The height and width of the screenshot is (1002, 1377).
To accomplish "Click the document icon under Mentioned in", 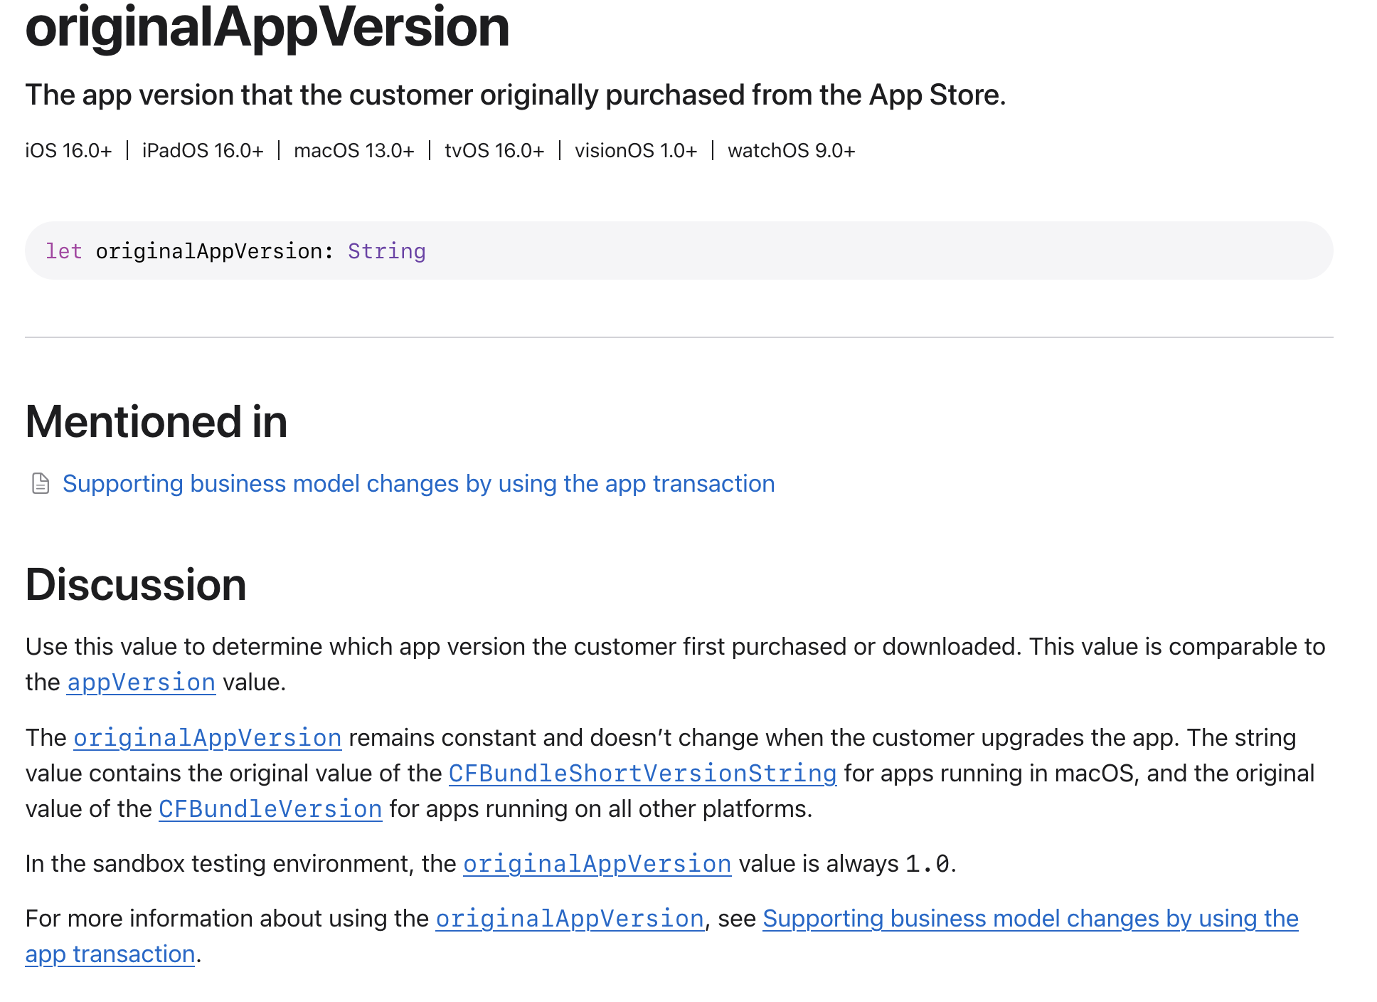I will (41, 484).
